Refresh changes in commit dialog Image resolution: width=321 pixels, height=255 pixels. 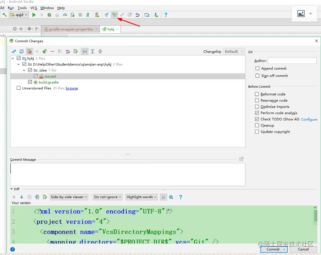[x=22, y=52]
